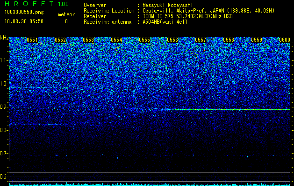Click the date stamp 10.03.30 05:50
The image size is (294, 186).
(x=24, y=21)
